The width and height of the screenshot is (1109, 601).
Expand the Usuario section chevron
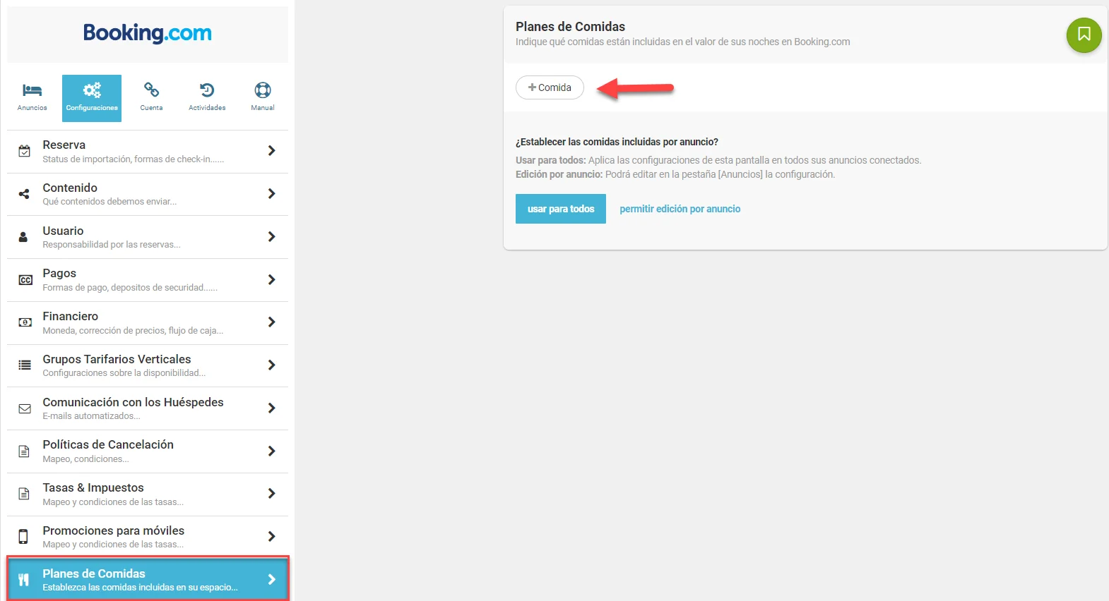(271, 236)
